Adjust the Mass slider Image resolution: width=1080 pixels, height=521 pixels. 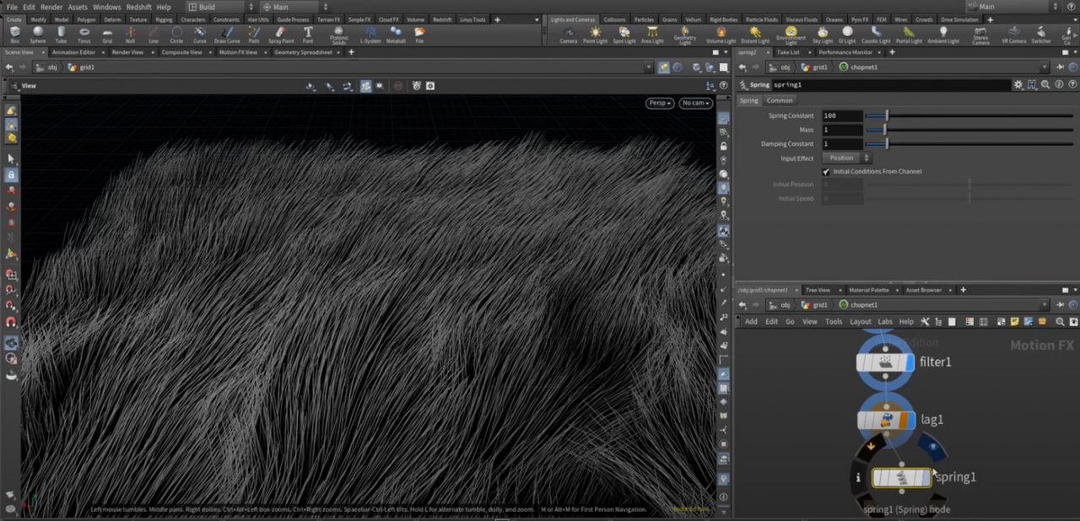point(969,130)
